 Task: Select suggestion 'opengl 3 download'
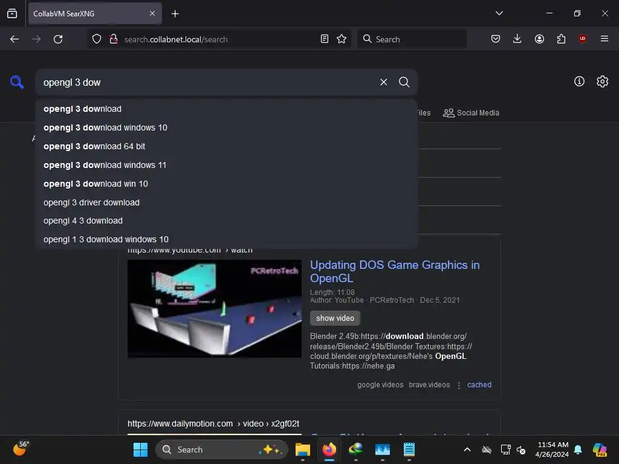click(227, 109)
